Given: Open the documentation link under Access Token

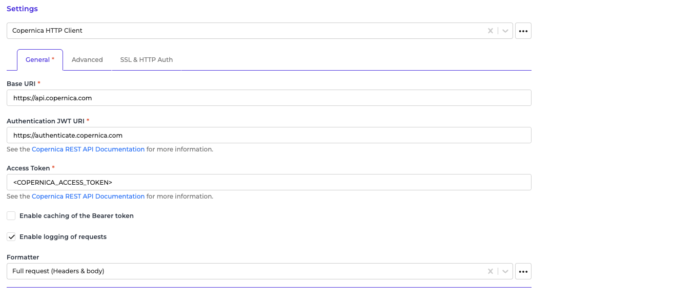Looking at the screenshot, I should click(x=88, y=197).
